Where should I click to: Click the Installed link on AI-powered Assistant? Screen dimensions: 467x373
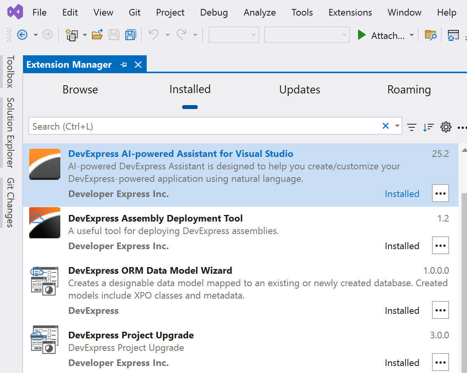tap(402, 194)
